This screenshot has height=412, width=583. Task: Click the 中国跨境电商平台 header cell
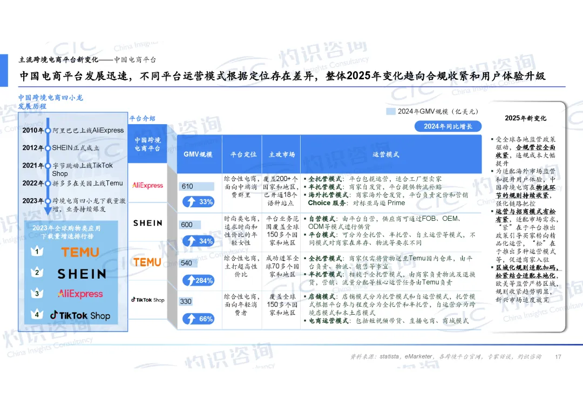point(147,144)
